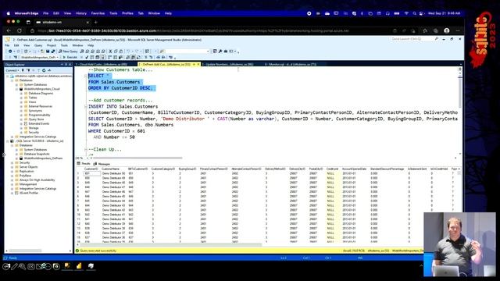Expand the Tables folder in WideWorldImporters_Cloud
The width and height of the screenshot is (500, 281).
click(x=21, y=98)
